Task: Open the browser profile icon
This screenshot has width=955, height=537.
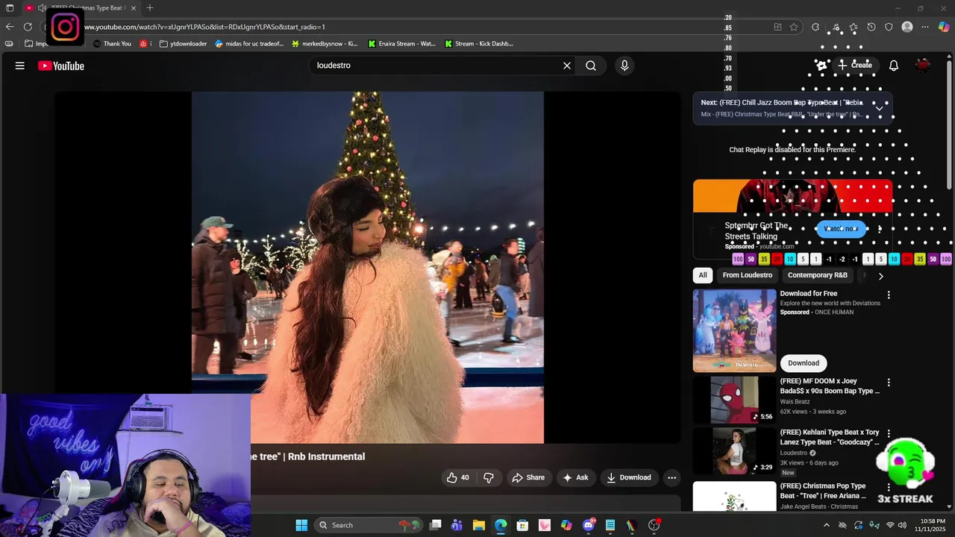Action: 907,27
